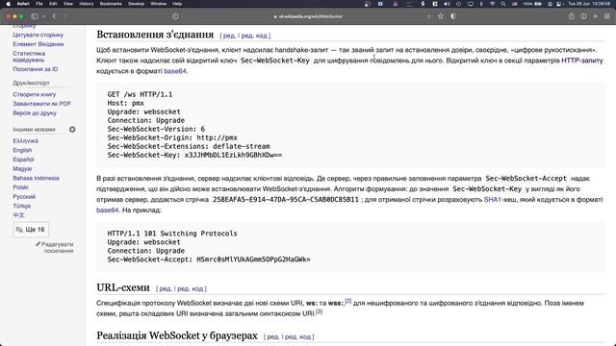Open Елемент Вікіданих sidebar link
616x346 pixels.
pos(38,44)
